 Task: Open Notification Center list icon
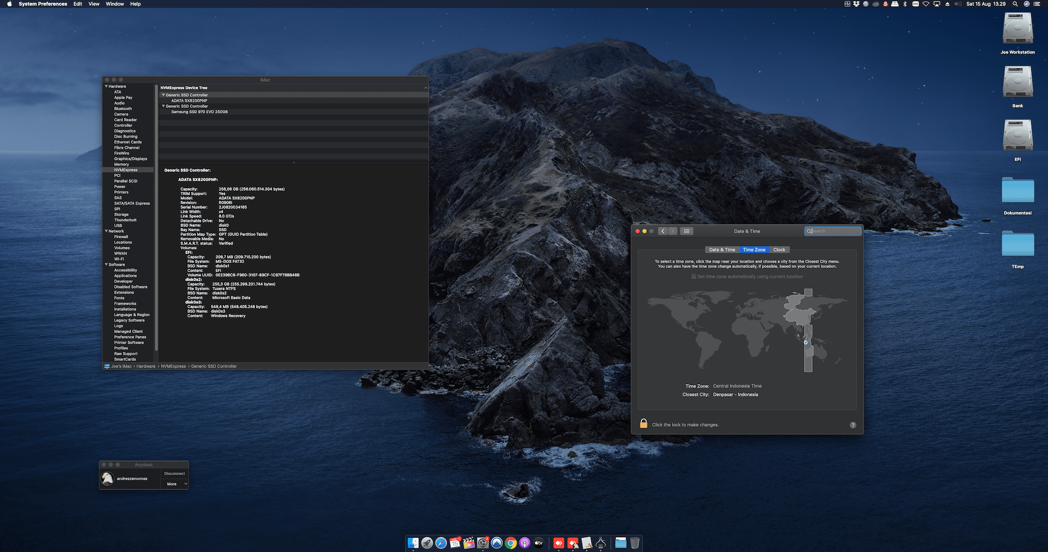tap(1038, 4)
